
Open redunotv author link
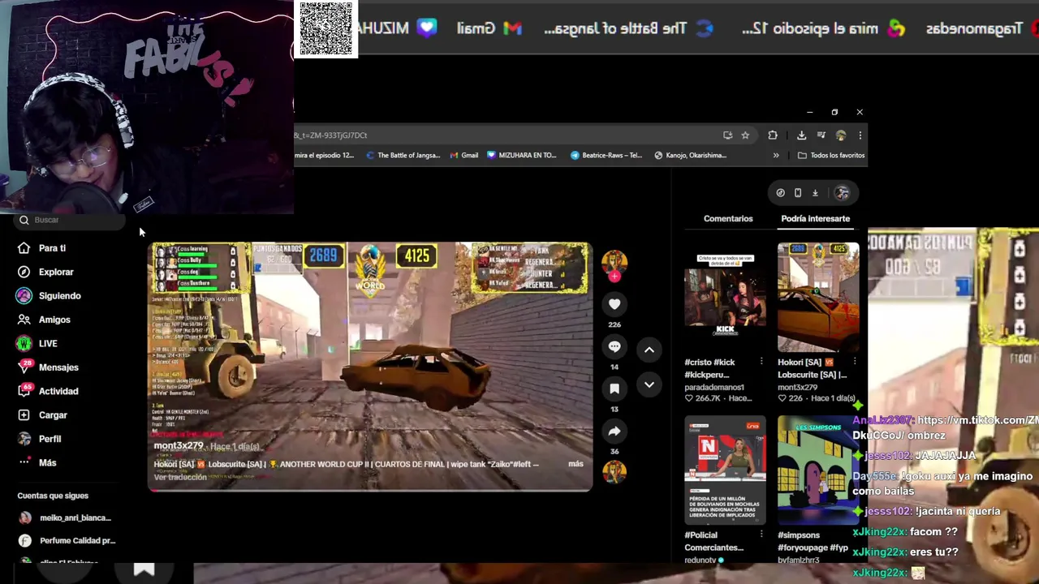pyautogui.click(x=701, y=560)
